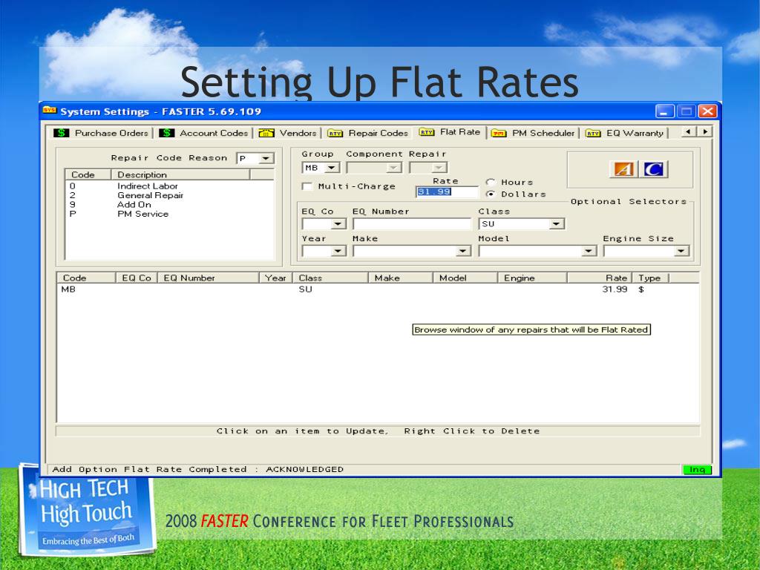760x570 pixels.
Task: Click the Account Codes dollar icon
Action: click(166, 133)
